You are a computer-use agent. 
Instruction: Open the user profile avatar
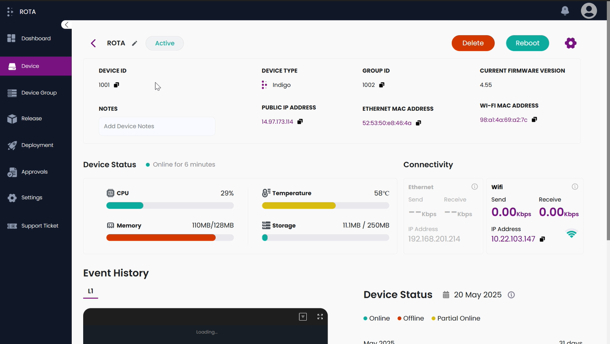pos(589,11)
